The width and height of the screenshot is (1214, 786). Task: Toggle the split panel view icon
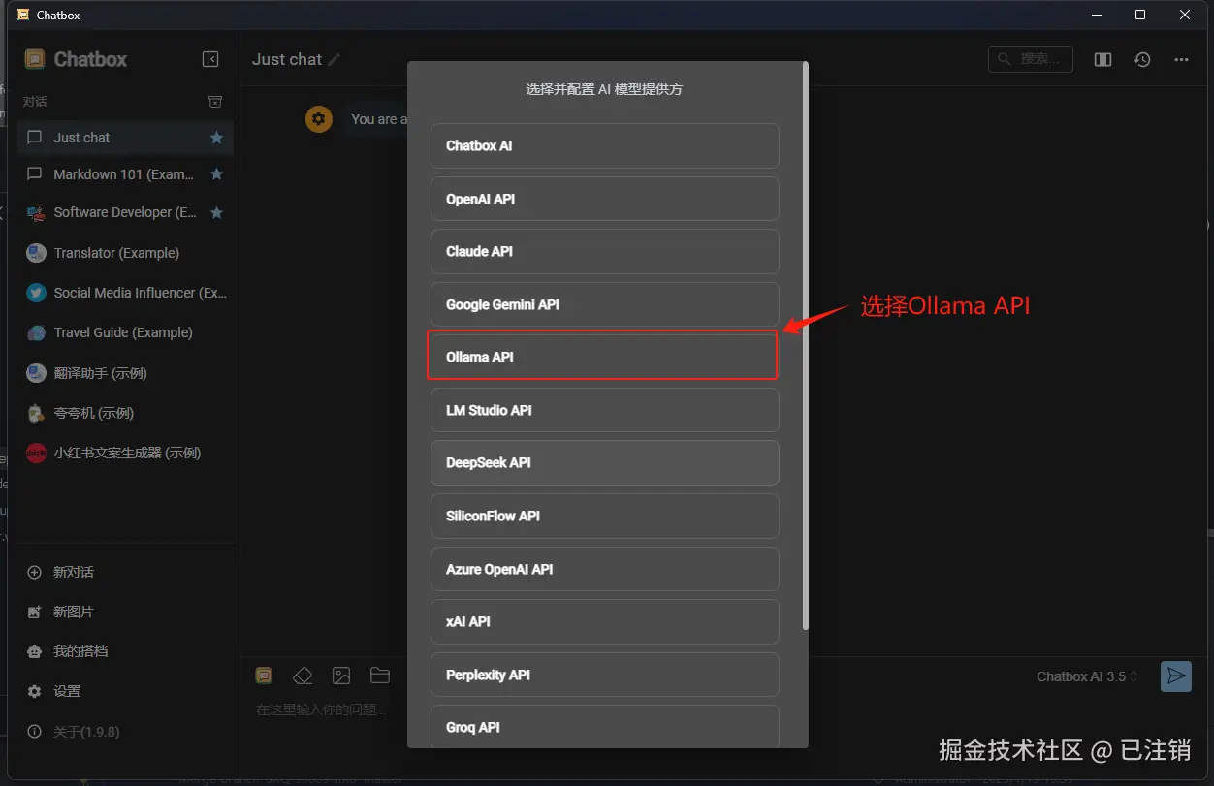click(x=1102, y=59)
